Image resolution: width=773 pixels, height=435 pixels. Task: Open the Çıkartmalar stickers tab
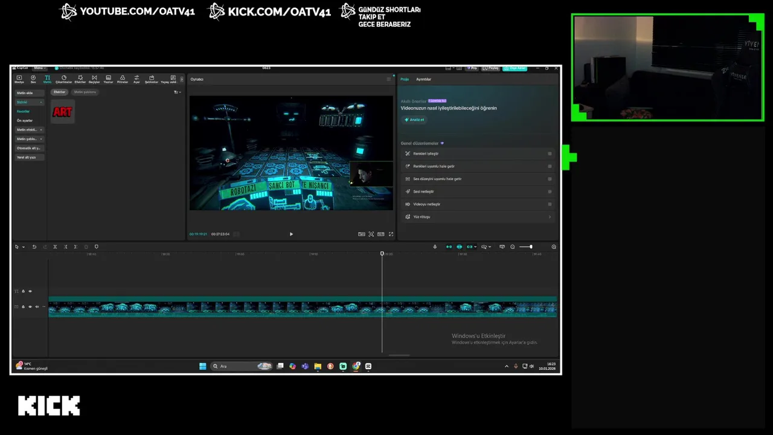click(63, 79)
